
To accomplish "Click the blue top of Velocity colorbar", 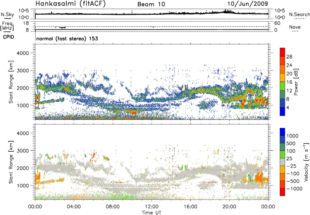I will point(282,132).
